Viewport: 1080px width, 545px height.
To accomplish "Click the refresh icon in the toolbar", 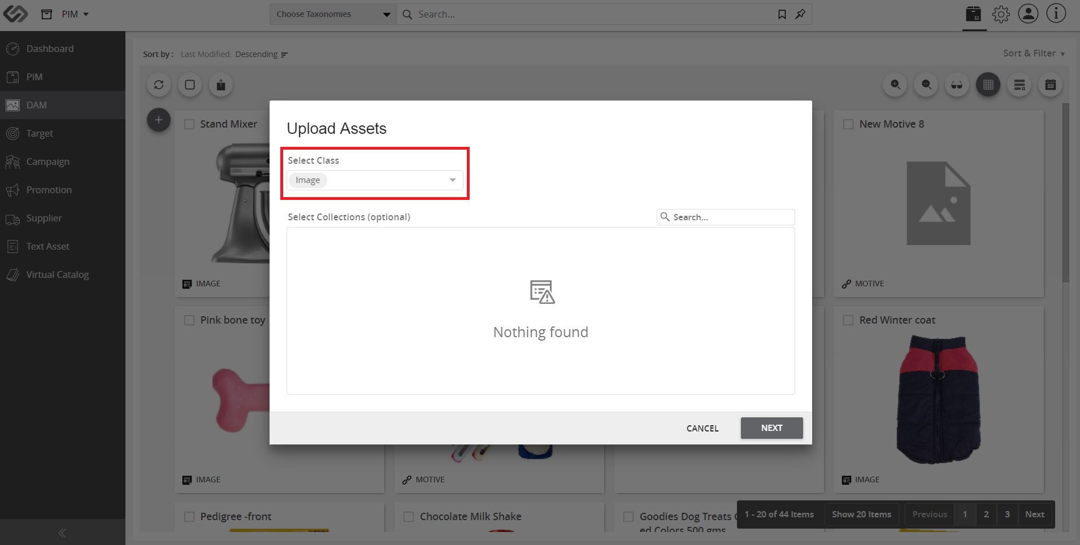I will pos(159,85).
